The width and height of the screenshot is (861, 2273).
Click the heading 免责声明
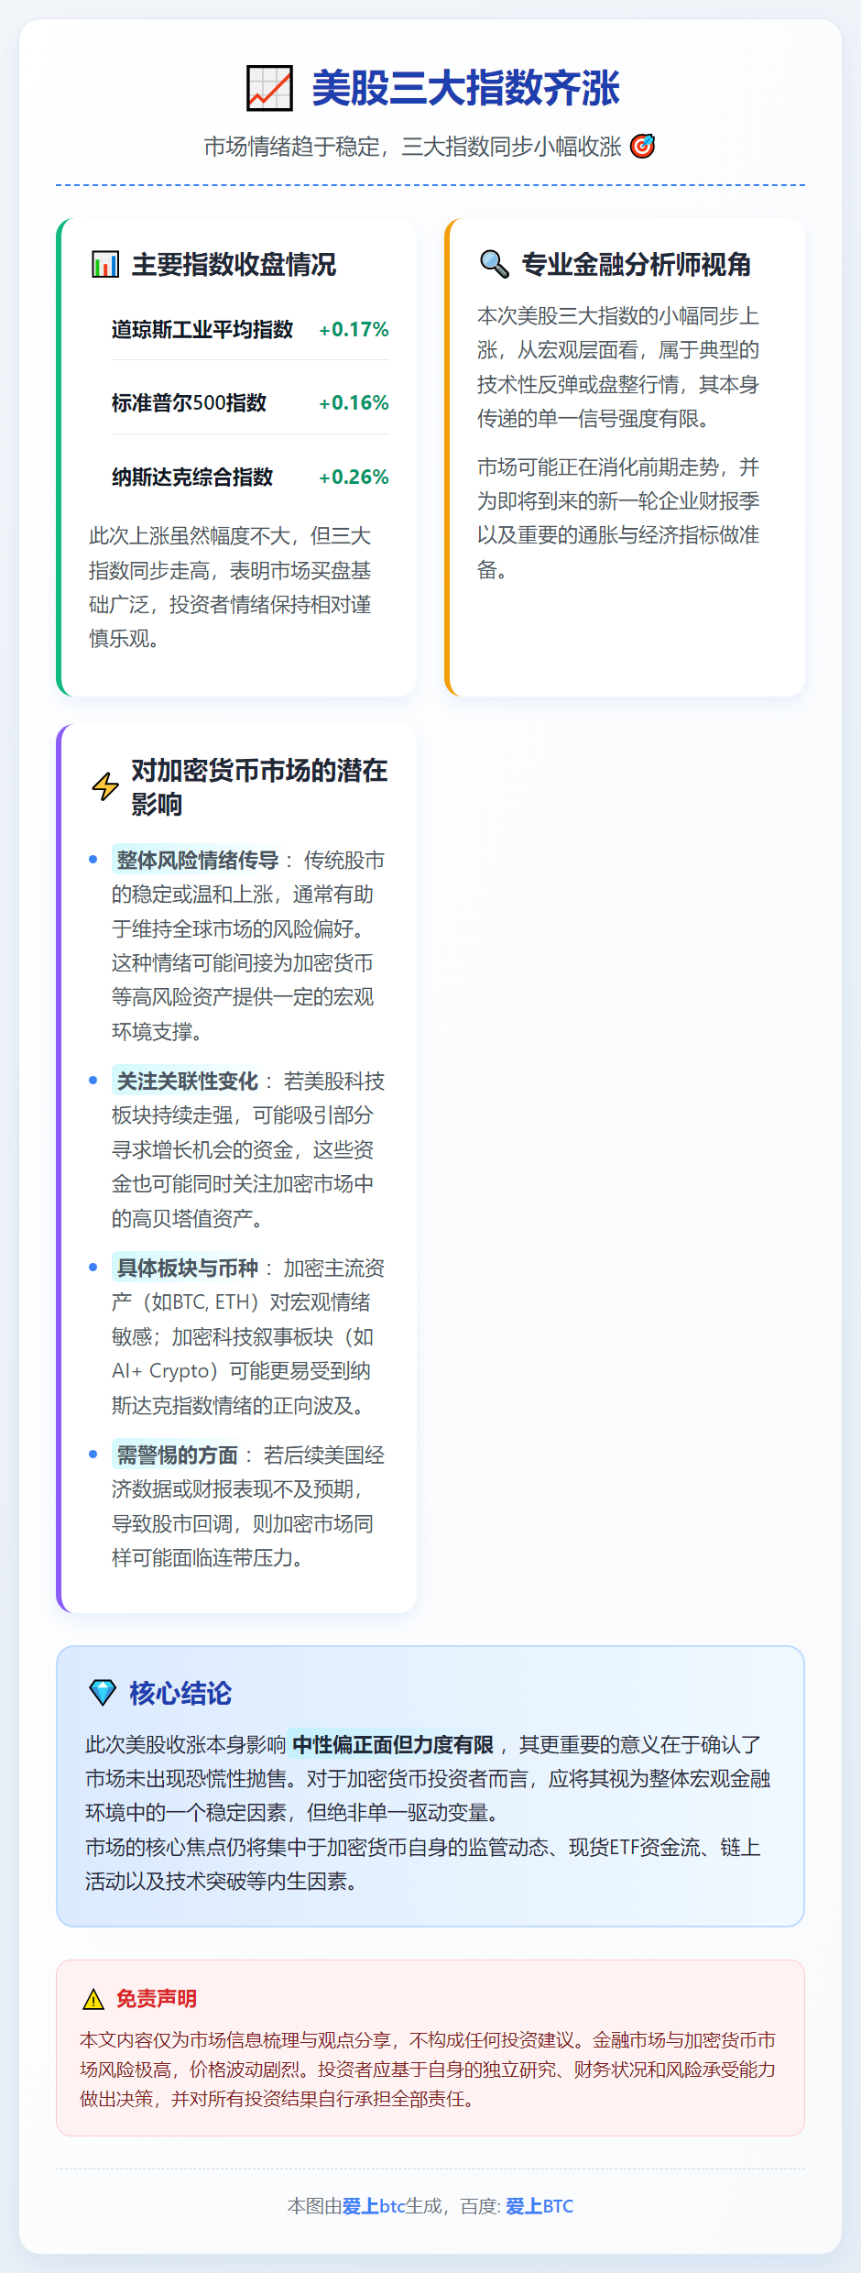point(157,1999)
